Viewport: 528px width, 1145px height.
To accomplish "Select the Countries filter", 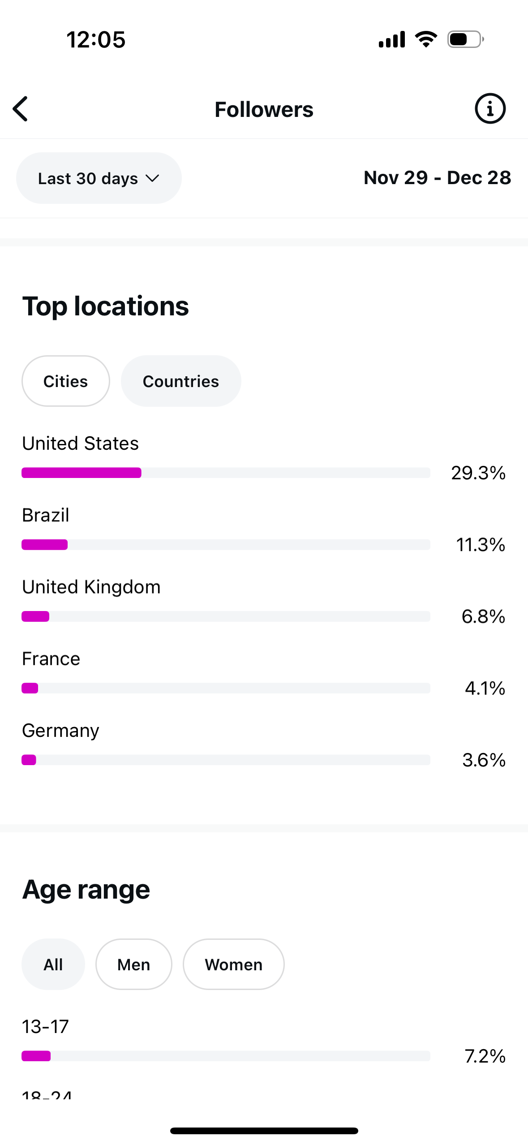I will coord(181,381).
